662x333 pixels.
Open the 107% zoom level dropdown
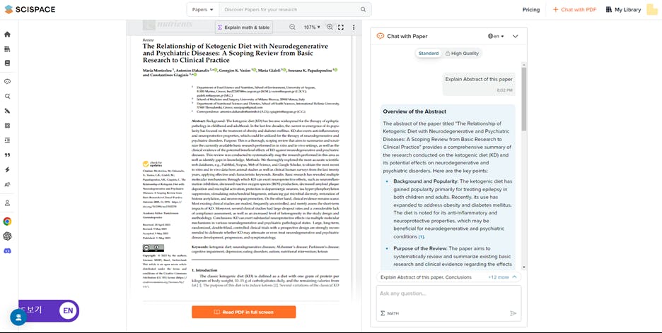pos(312,27)
